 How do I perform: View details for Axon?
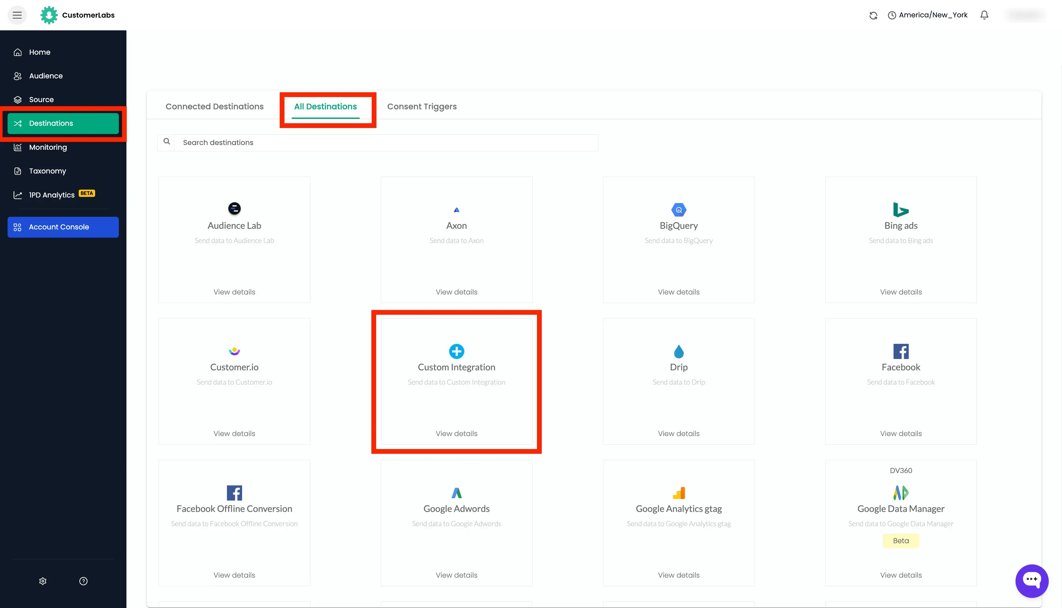[x=456, y=292]
